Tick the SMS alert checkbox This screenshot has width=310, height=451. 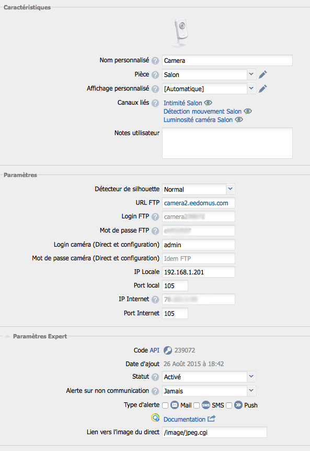[197, 405]
